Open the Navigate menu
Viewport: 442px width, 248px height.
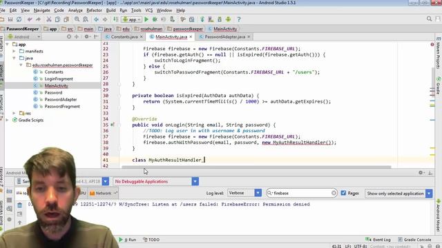coord(41,10)
